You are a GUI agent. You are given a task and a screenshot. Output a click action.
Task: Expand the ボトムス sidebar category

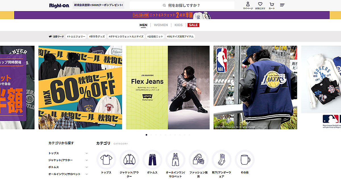86,167
